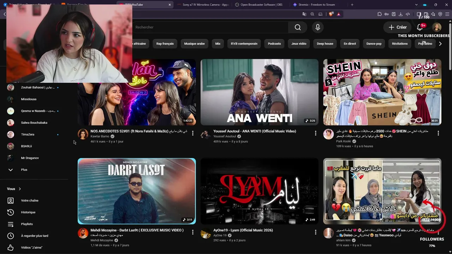The image size is (452, 254).
Task: Expand the Vous section chevron
Action: pos(20,189)
